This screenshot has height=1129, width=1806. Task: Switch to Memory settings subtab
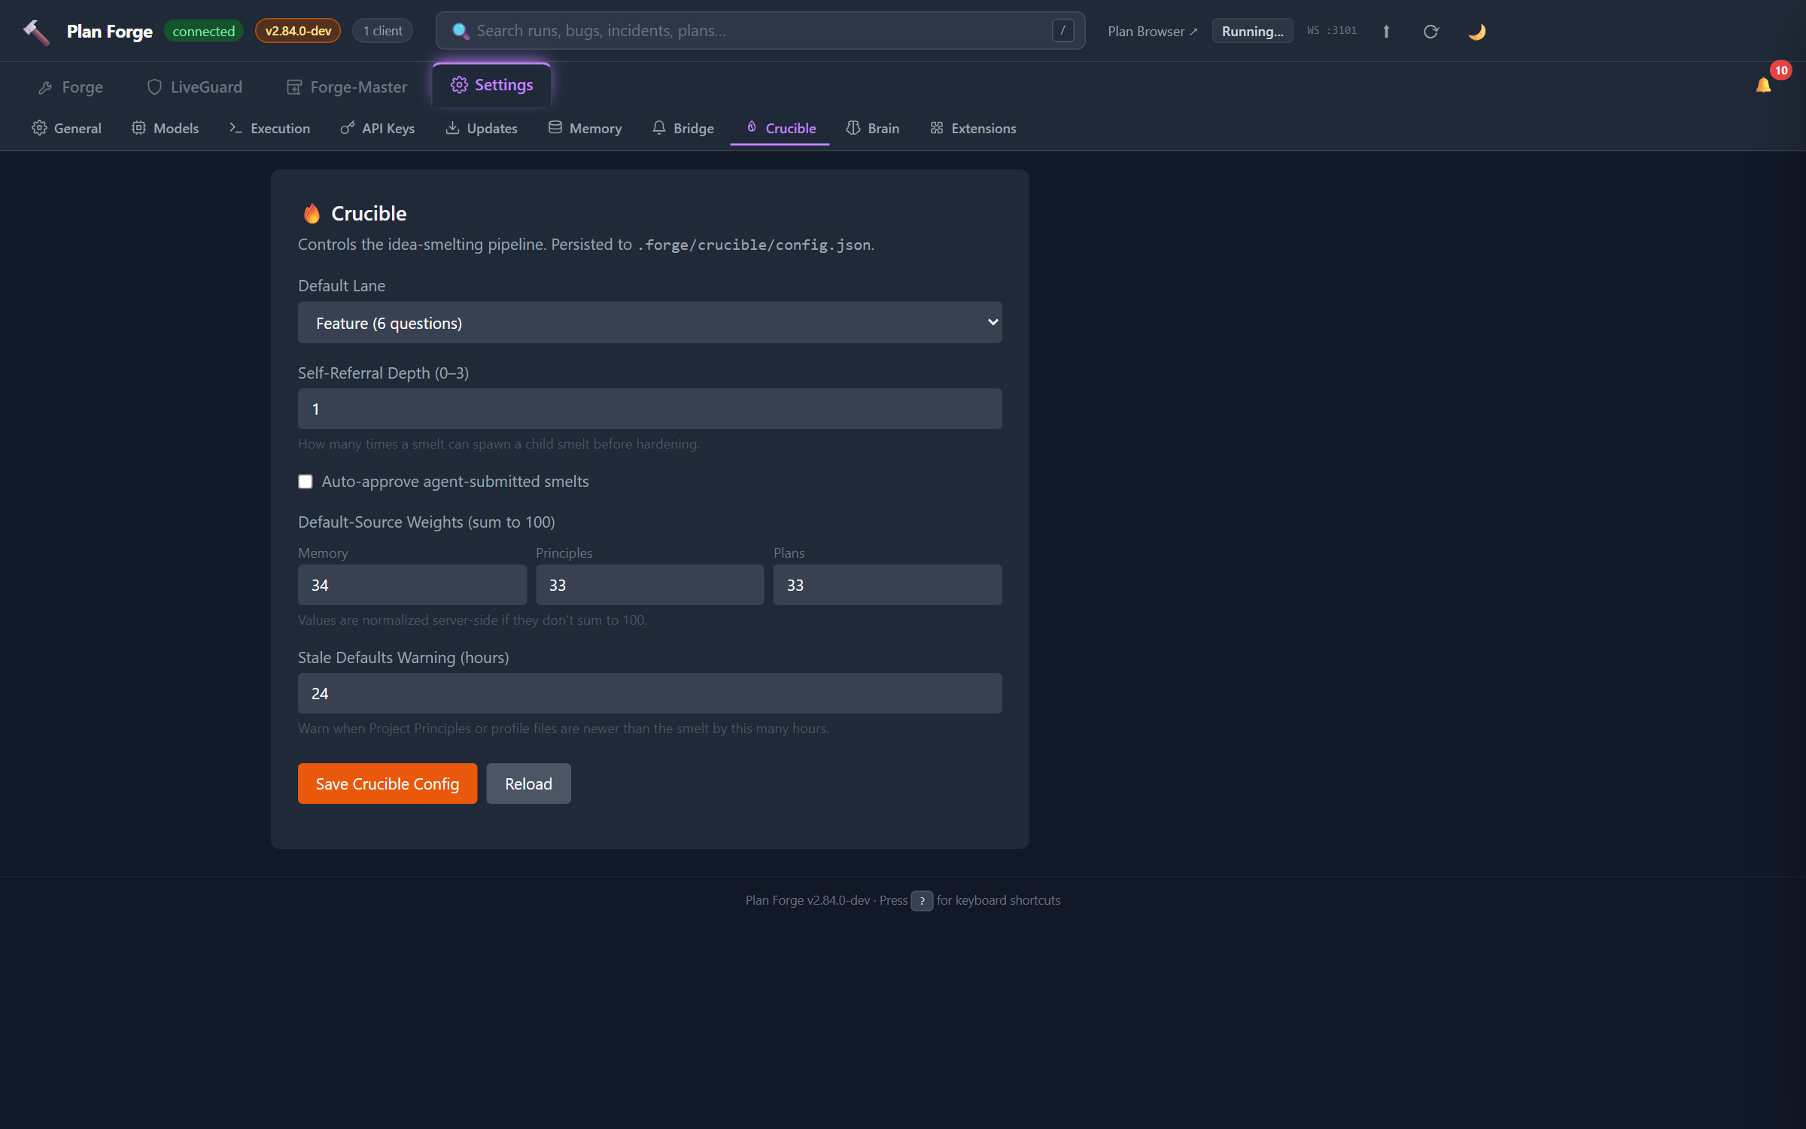pos(585,129)
